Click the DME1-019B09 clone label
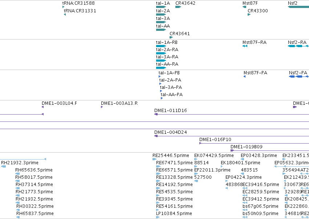309x219 pixels. point(247,147)
